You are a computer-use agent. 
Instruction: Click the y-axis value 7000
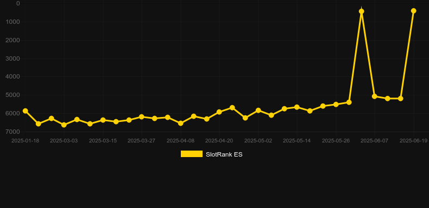(12, 132)
